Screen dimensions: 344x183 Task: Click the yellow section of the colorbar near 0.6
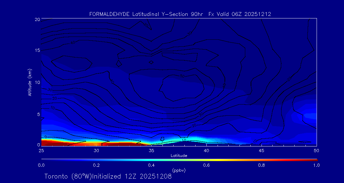207,159
